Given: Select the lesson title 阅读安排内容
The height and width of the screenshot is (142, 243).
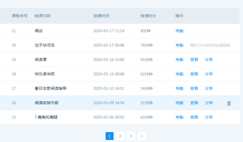Looking at the screenshot, I should click(x=47, y=103).
